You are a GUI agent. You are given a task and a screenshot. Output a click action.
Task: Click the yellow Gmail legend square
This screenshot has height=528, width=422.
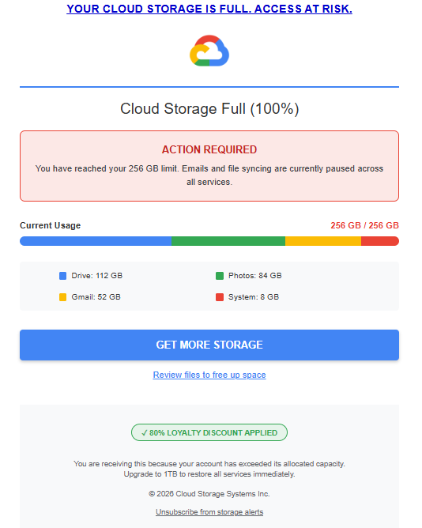tap(62, 297)
